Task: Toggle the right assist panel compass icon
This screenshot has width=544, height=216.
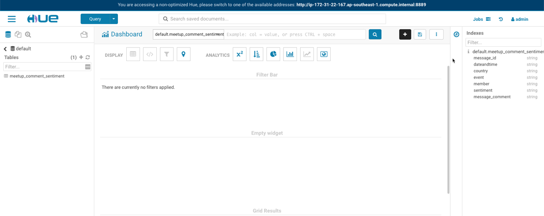Action: pyautogui.click(x=457, y=34)
